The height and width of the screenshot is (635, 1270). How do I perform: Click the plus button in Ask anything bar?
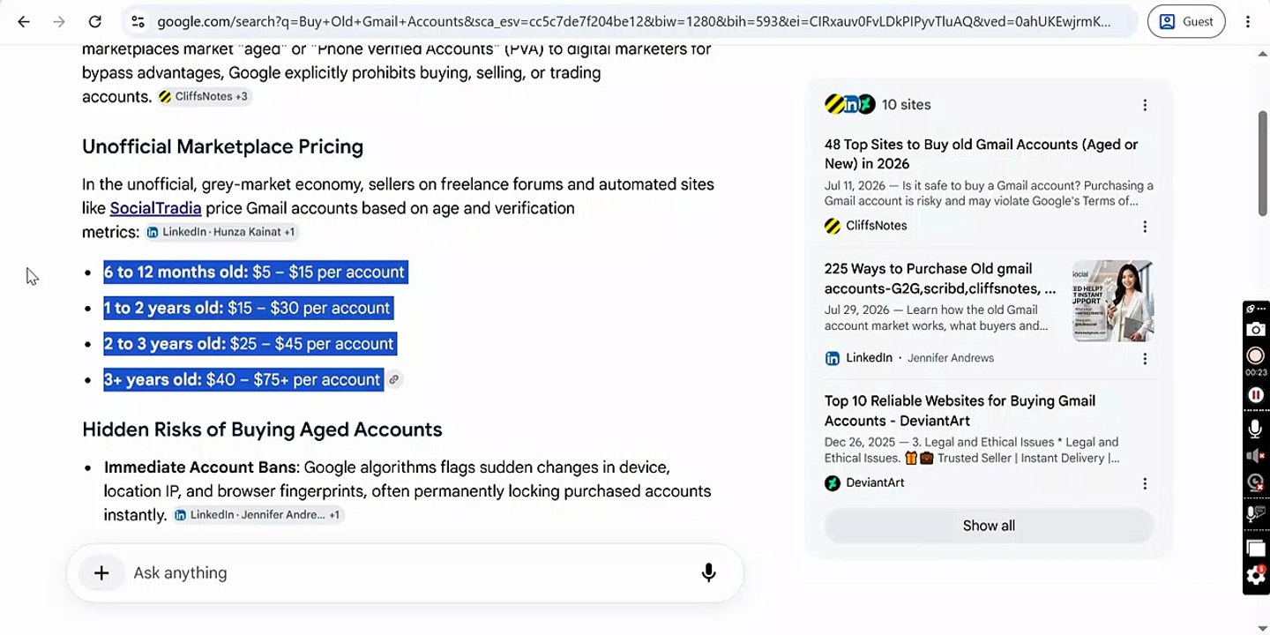click(101, 573)
